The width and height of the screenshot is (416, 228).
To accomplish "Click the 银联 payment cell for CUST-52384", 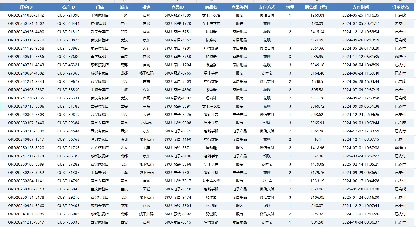I will 267,123.
